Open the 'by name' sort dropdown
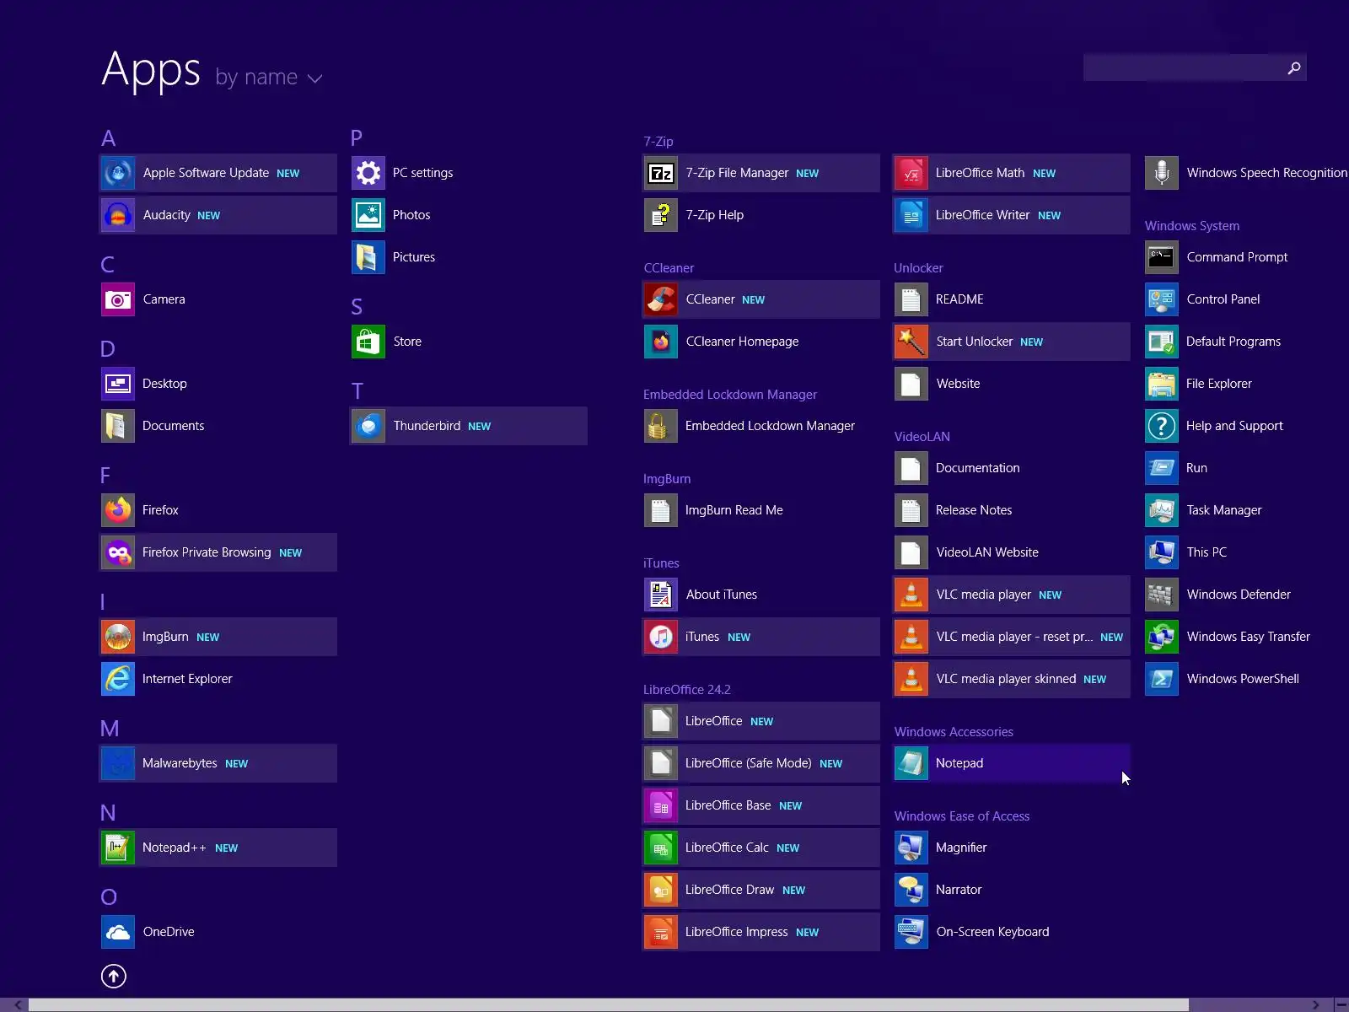Viewport: 1349px width, 1012px height. pos(269,78)
